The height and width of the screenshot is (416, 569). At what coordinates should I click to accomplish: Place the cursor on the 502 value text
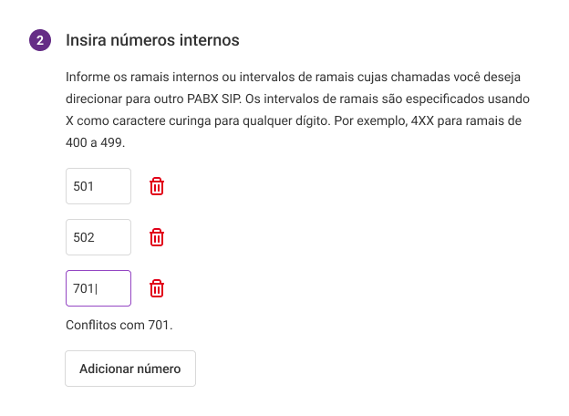tap(84, 237)
